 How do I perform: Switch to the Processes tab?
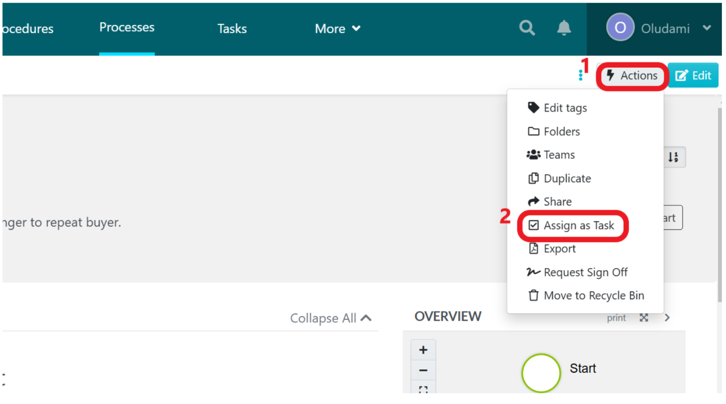[127, 27]
